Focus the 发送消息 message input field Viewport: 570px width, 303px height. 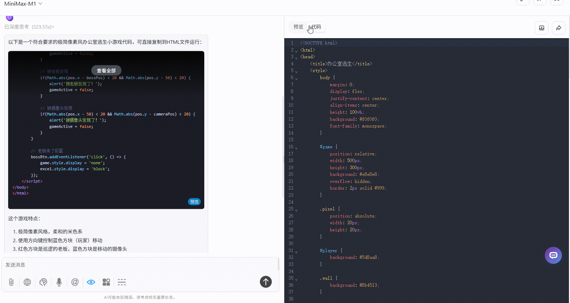pyautogui.click(x=140, y=265)
